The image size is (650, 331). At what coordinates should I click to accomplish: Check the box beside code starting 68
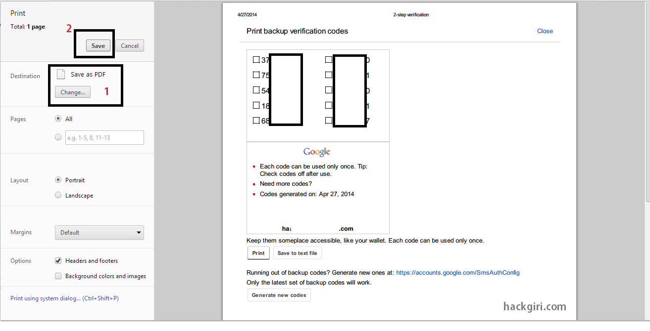pyautogui.click(x=256, y=120)
